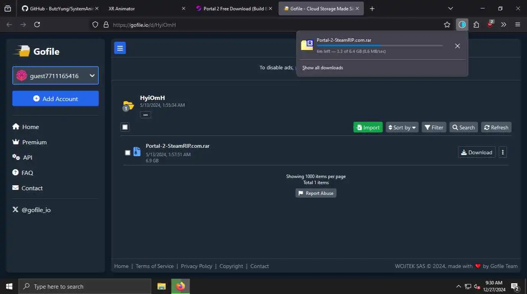The width and height of the screenshot is (527, 294).
Task: Click the uBlock Origin extension icon
Action: (x=490, y=24)
